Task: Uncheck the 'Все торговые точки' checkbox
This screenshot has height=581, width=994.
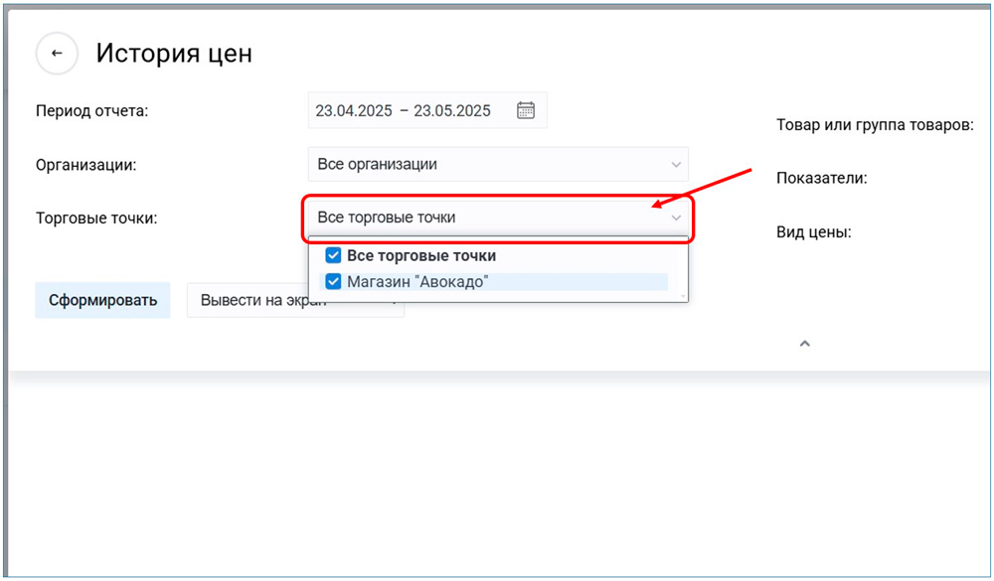Action: click(334, 256)
